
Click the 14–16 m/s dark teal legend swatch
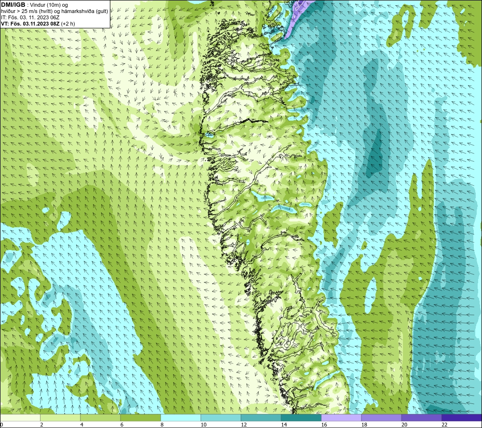coord(301,417)
